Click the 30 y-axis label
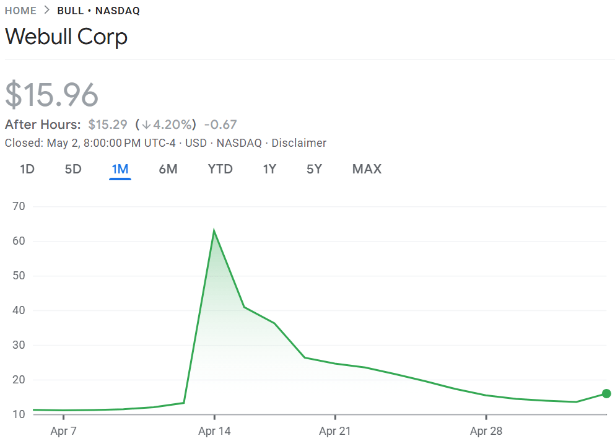This screenshot has width=615, height=441. (x=19, y=345)
